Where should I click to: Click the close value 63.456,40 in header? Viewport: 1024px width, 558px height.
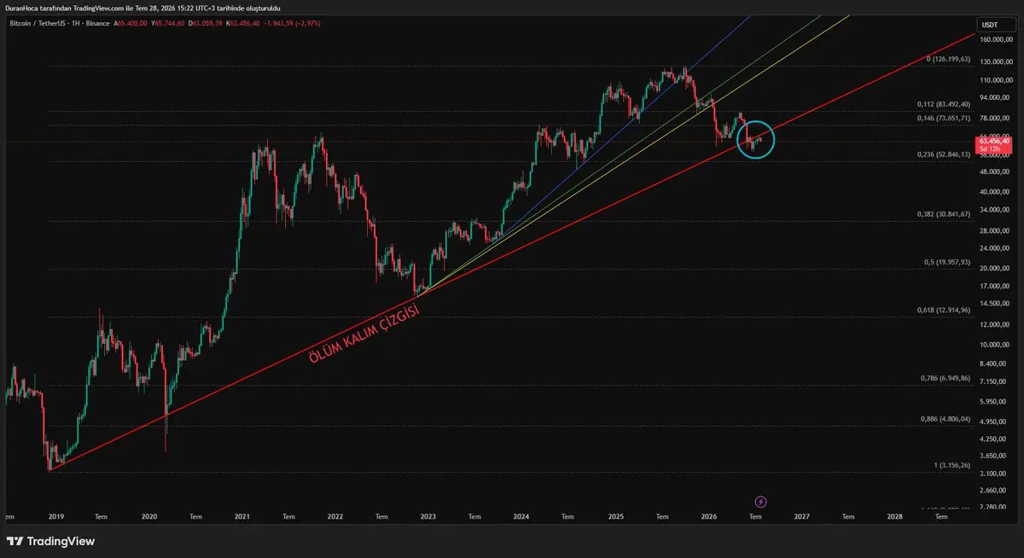[247, 23]
